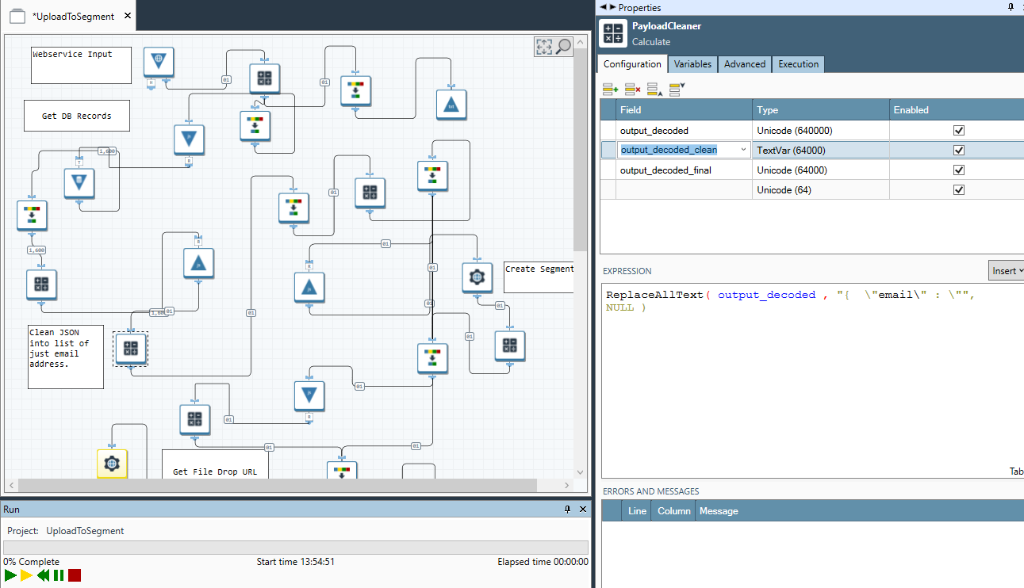Click the add field row icon
Viewport: 1024px width, 588px height.
click(610, 90)
